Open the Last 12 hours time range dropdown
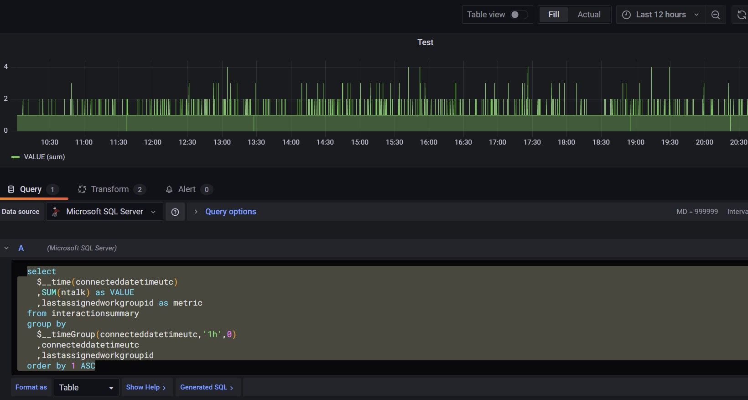The image size is (748, 400). coord(661,15)
